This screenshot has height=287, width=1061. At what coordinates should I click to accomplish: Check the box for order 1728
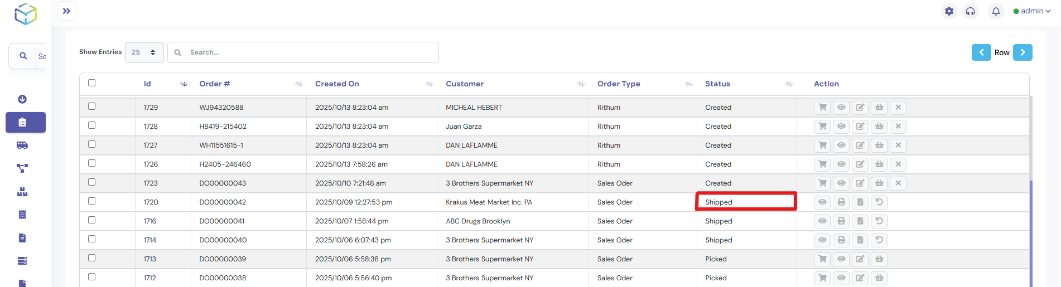tap(92, 125)
